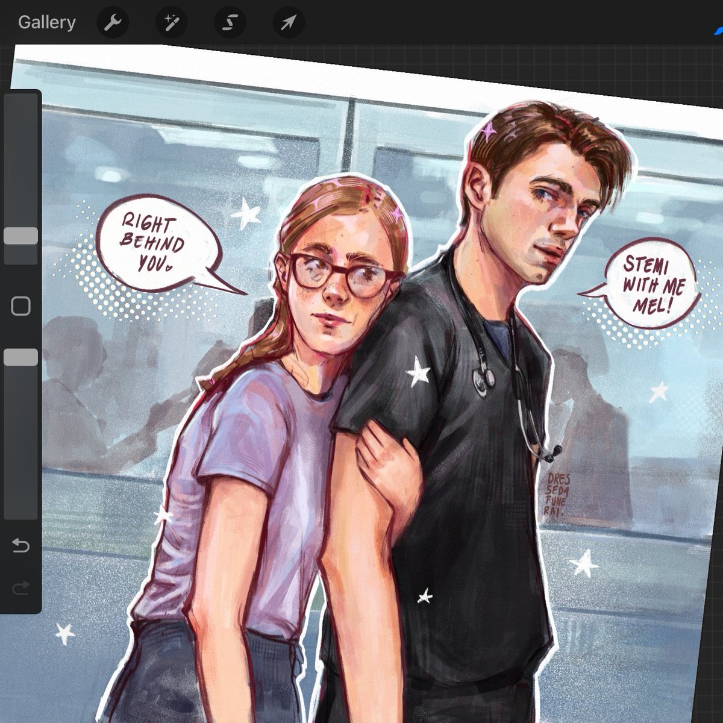Click the brush size slider handle
The height and width of the screenshot is (723, 723).
pyautogui.click(x=21, y=236)
